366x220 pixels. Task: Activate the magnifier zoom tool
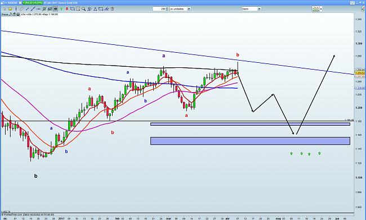tap(83, 9)
